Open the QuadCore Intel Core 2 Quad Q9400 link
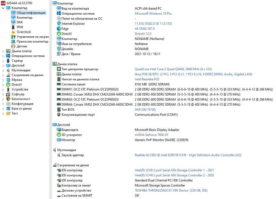Screen dimensions: 276x199 coord(173,69)
